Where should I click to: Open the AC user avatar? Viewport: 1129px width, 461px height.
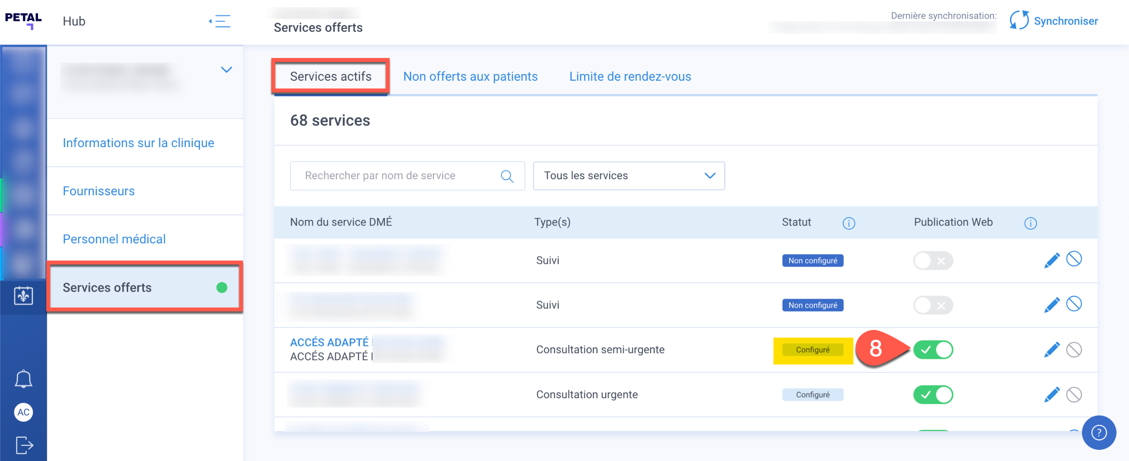pos(23,412)
